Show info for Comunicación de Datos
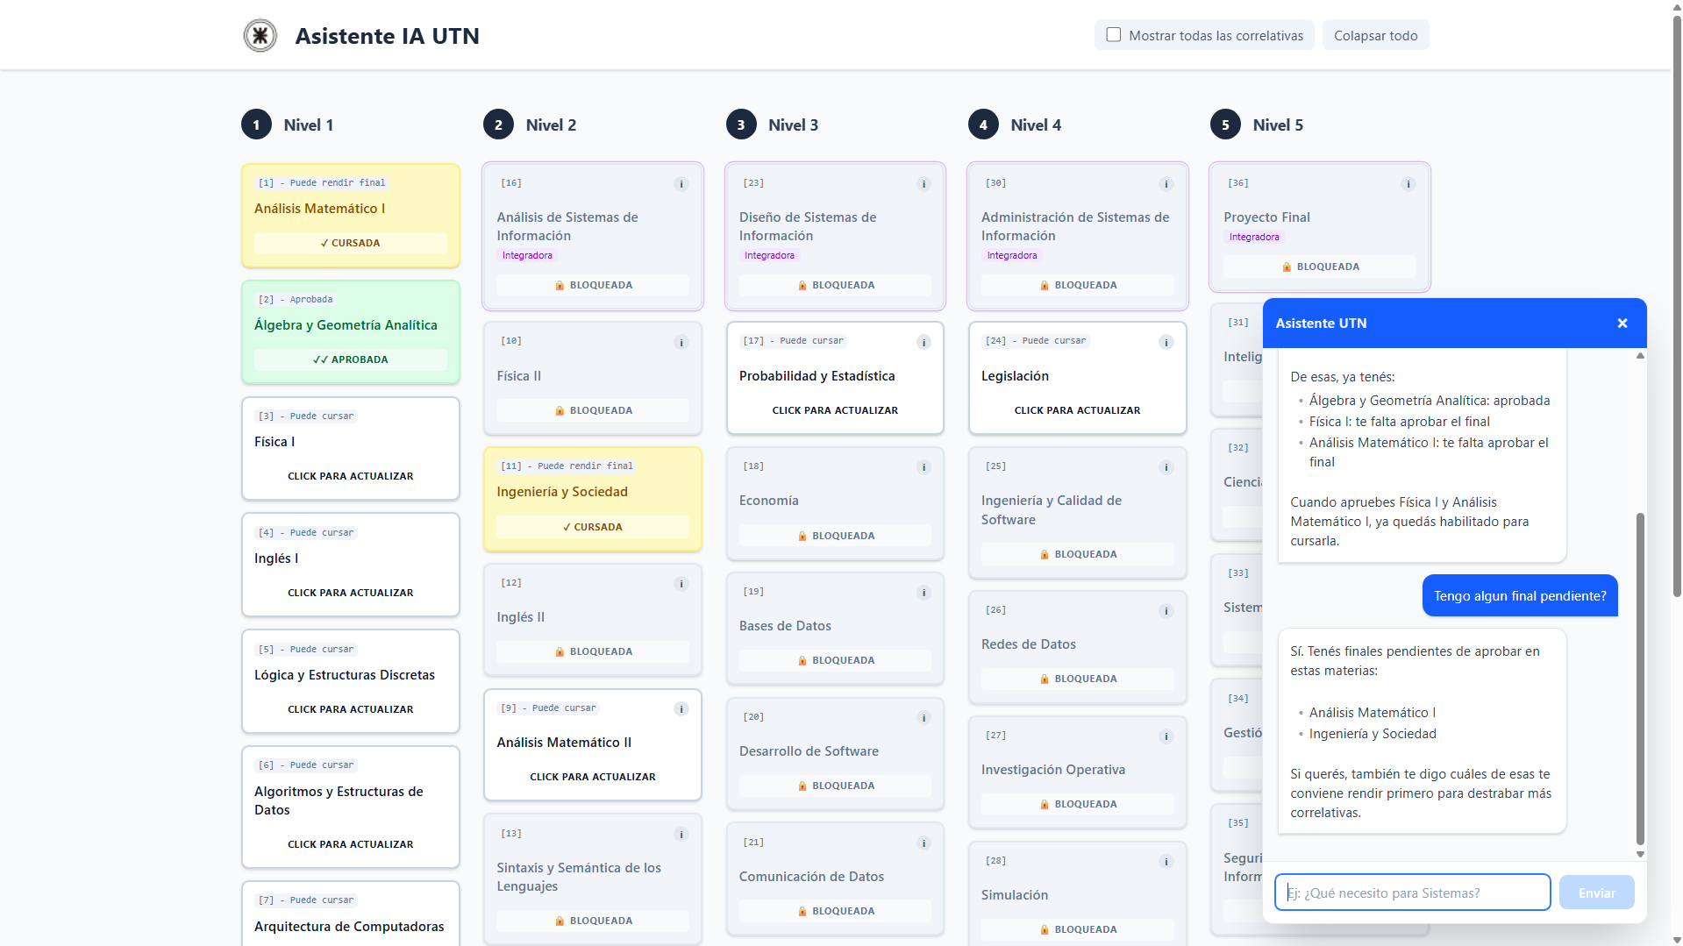 [924, 843]
